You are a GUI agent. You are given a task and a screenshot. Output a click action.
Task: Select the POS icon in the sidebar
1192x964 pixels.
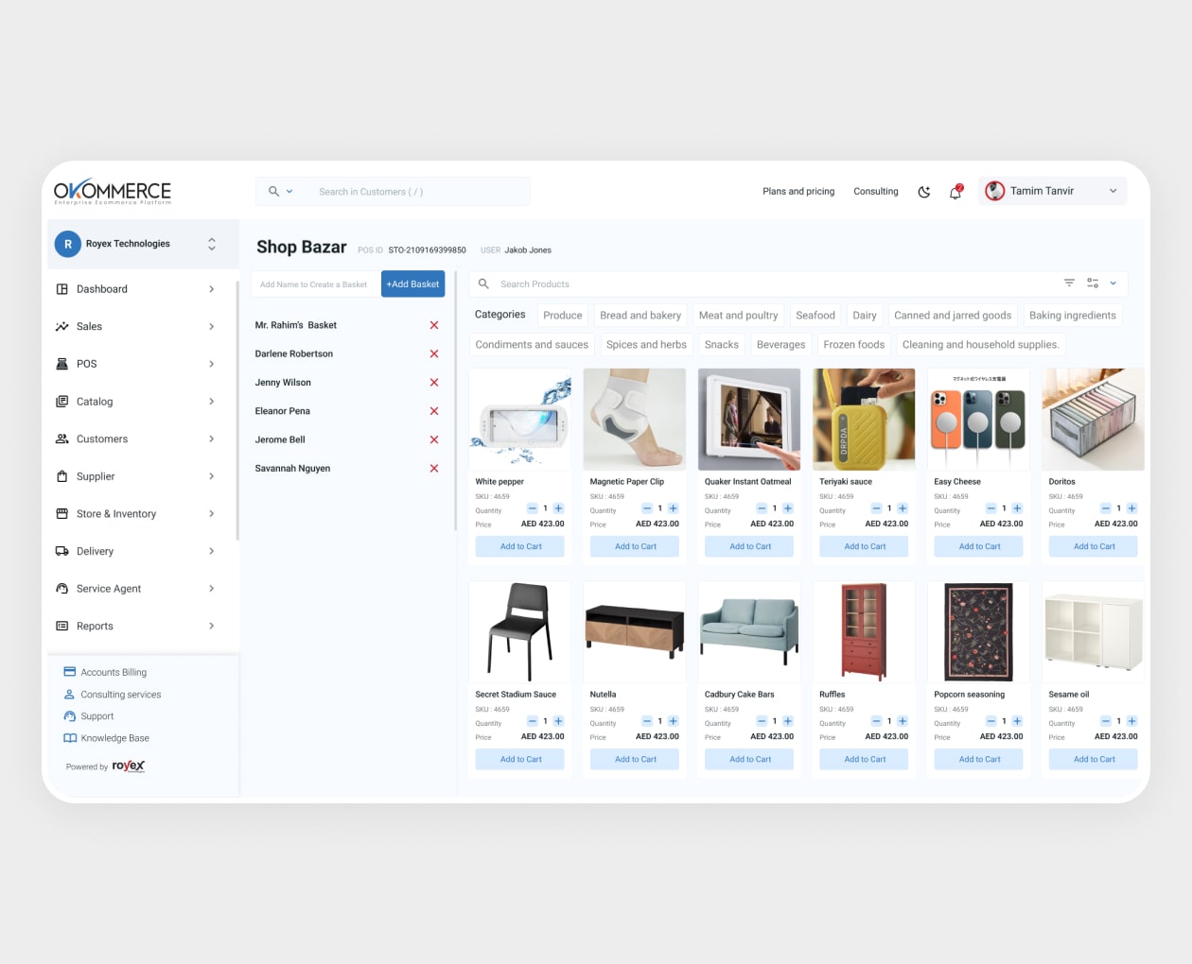pos(61,364)
